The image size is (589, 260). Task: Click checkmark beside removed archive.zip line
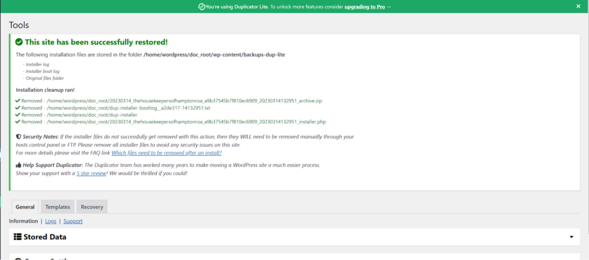(x=18, y=101)
